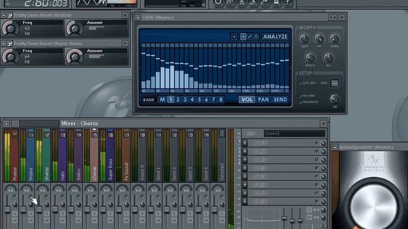Select bank M in EQUO
The height and width of the screenshot is (229, 408).
tap(163, 99)
